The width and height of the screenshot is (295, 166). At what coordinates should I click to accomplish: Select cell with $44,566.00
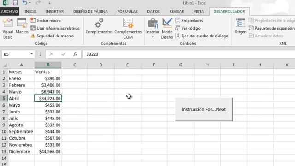[48, 152]
